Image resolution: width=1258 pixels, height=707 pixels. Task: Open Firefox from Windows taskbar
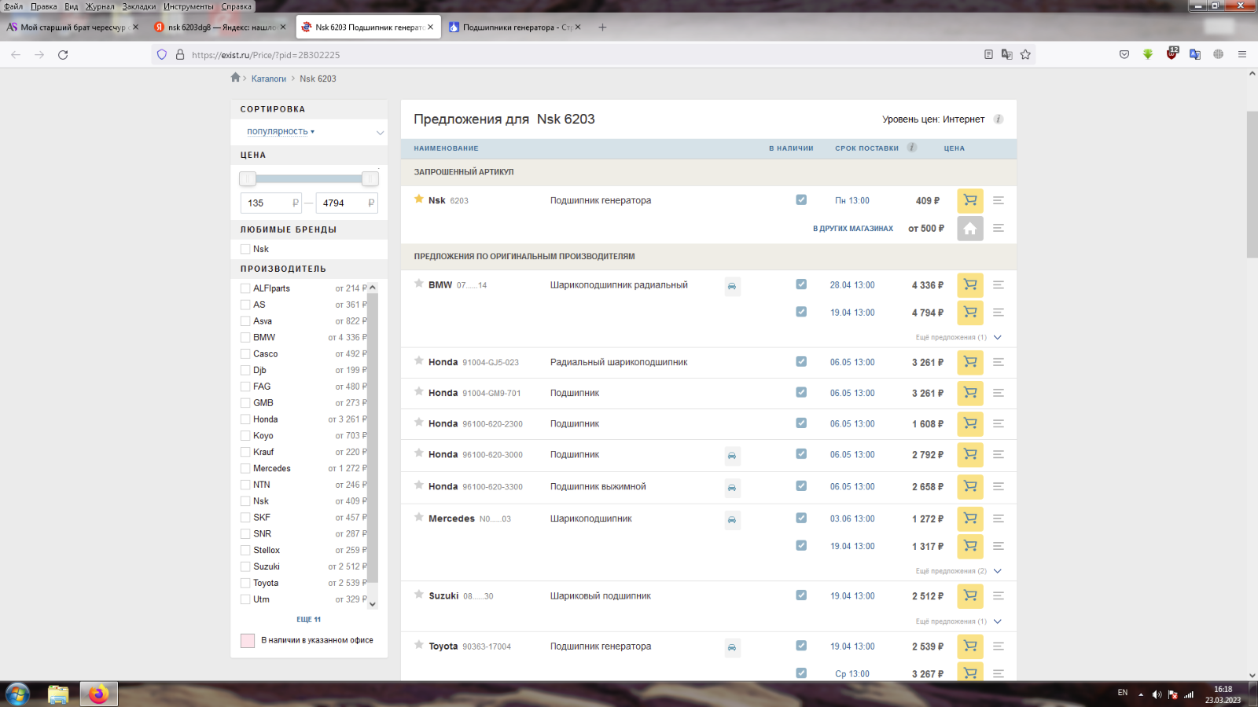tap(98, 694)
